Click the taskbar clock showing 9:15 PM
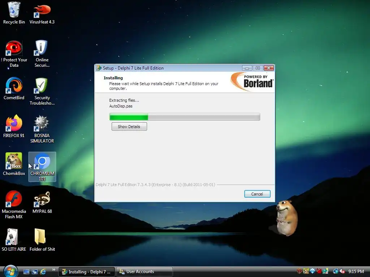The width and height of the screenshot is (370, 277). click(356, 271)
